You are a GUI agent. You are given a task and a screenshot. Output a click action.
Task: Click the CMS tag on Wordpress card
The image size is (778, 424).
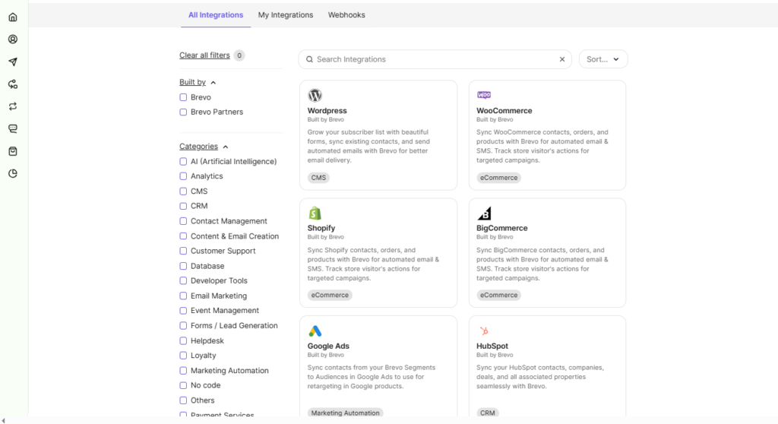pyautogui.click(x=318, y=178)
